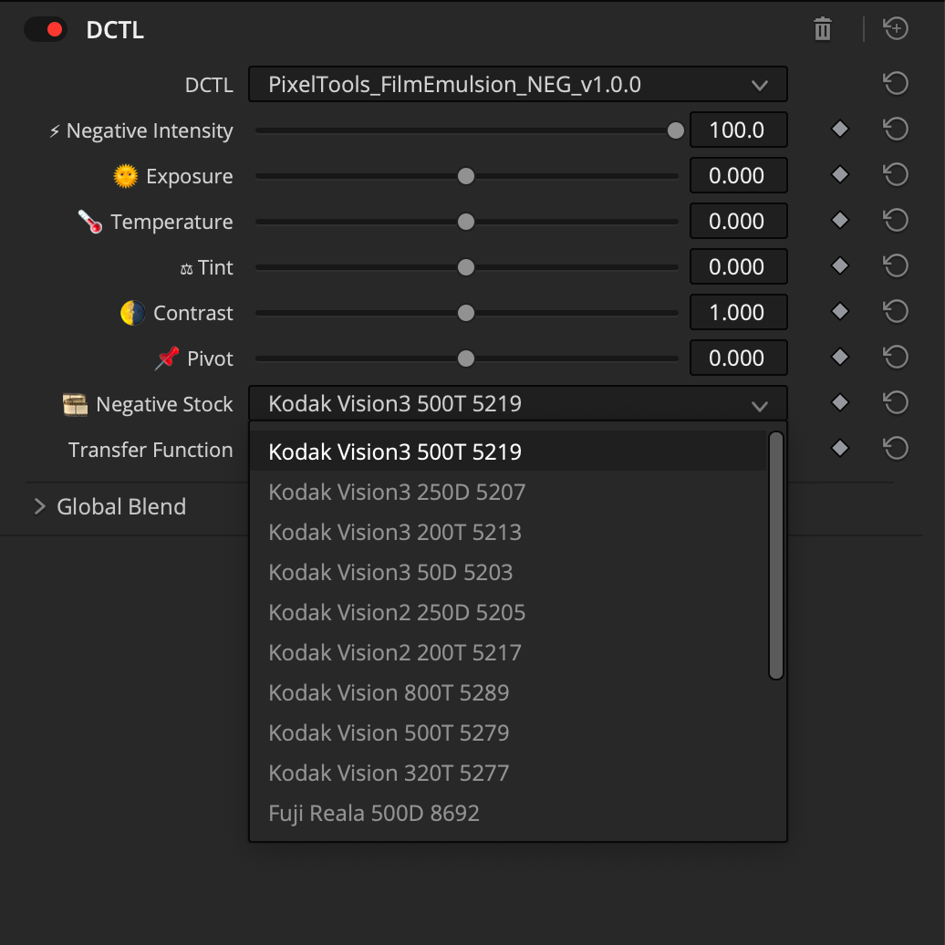Image resolution: width=945 pixels, height=945 pixels.
Task: Reset the Negative Intensity parameter
Action: point(895,129)
